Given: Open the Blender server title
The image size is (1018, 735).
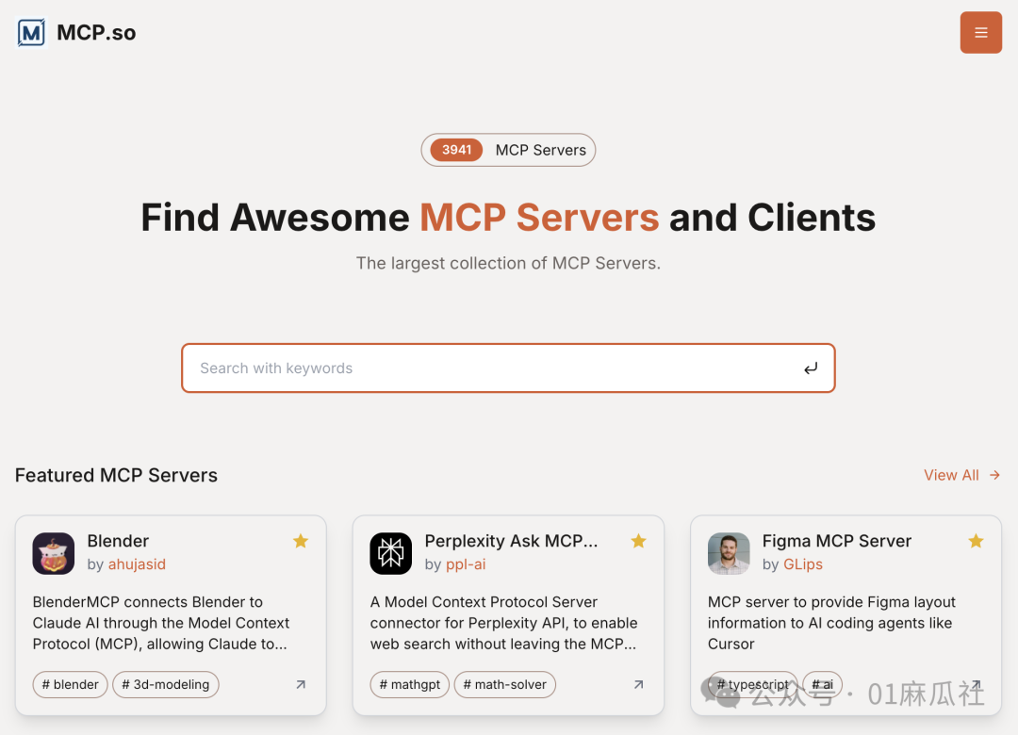Looking at the screenshot, I should pos(118,541).
